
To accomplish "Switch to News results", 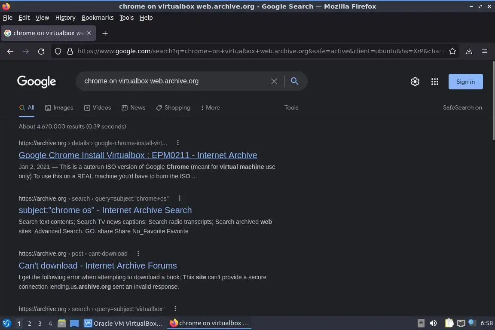I will click(134, 108).
